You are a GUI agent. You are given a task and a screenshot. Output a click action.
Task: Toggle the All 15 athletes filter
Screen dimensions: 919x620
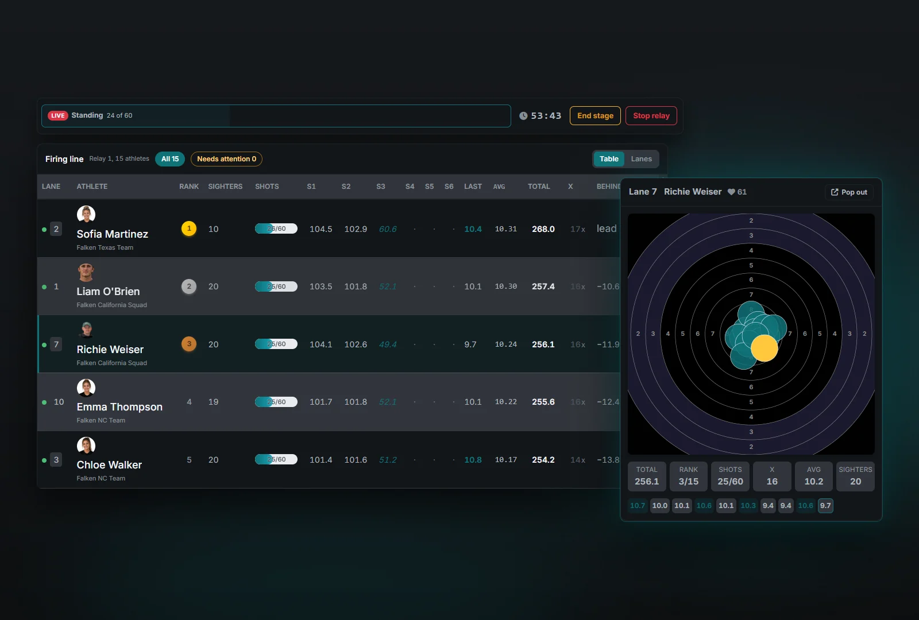point(170,159)
